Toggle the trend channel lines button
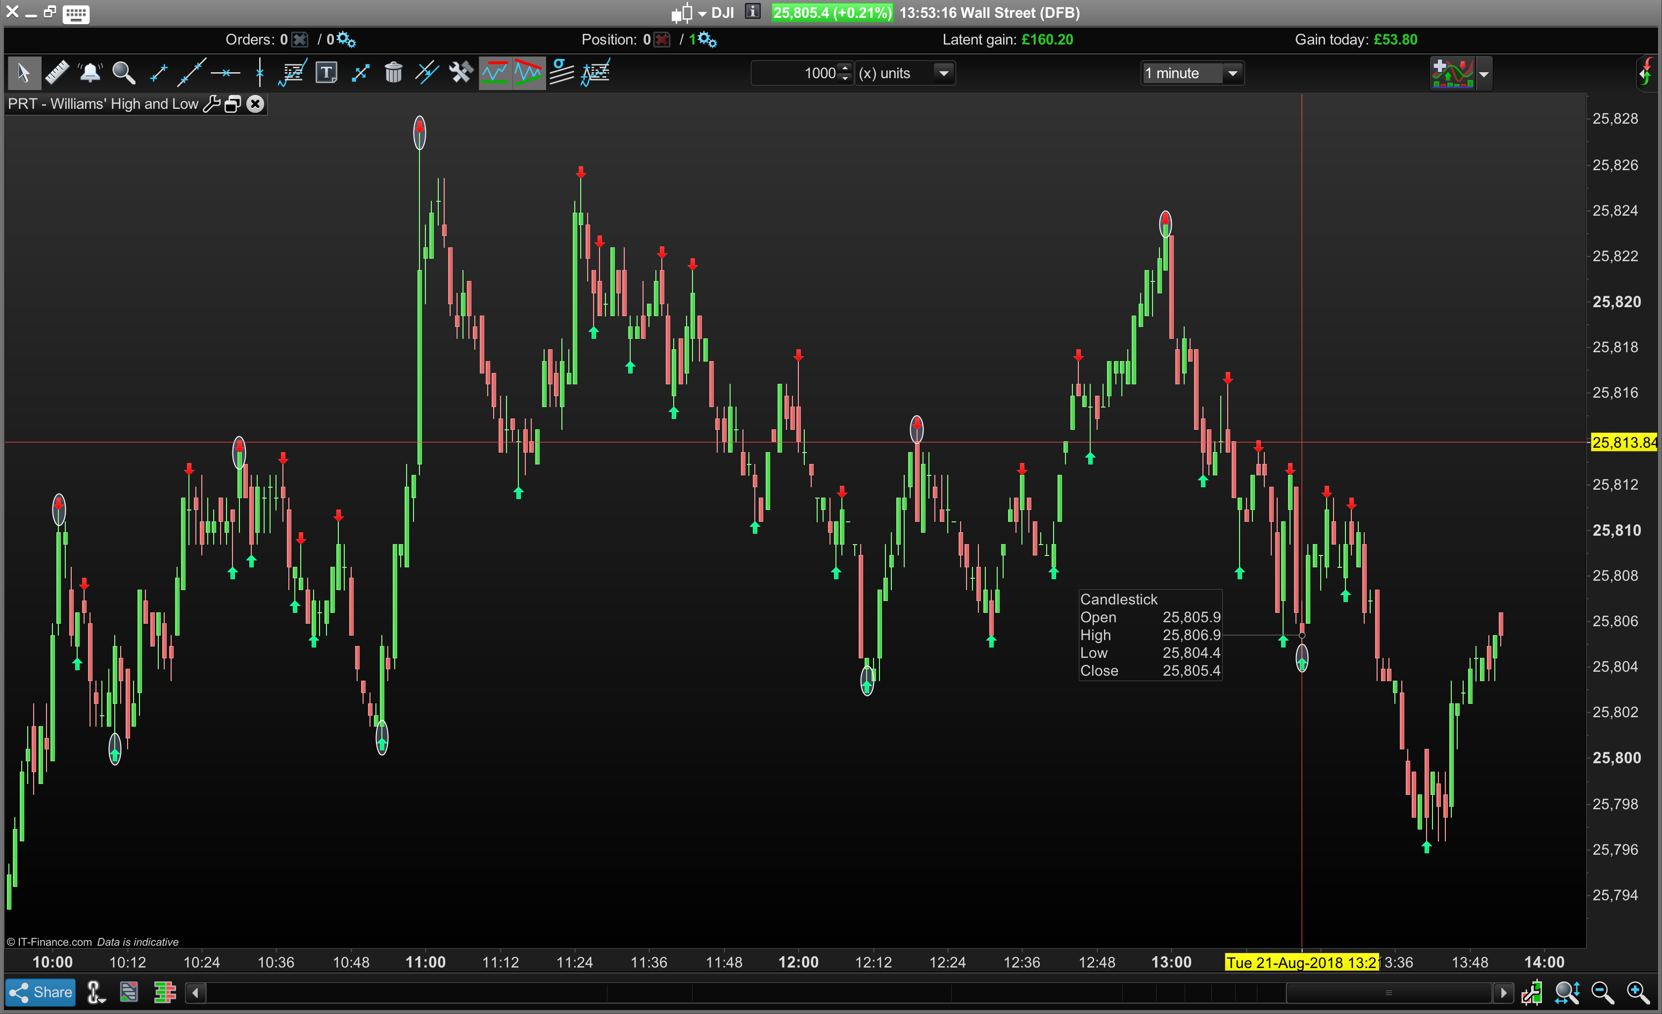 coord(528,73)
